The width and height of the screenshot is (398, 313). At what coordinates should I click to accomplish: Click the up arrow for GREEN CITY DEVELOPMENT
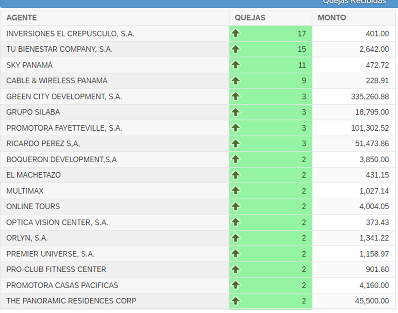coord(236,96)
